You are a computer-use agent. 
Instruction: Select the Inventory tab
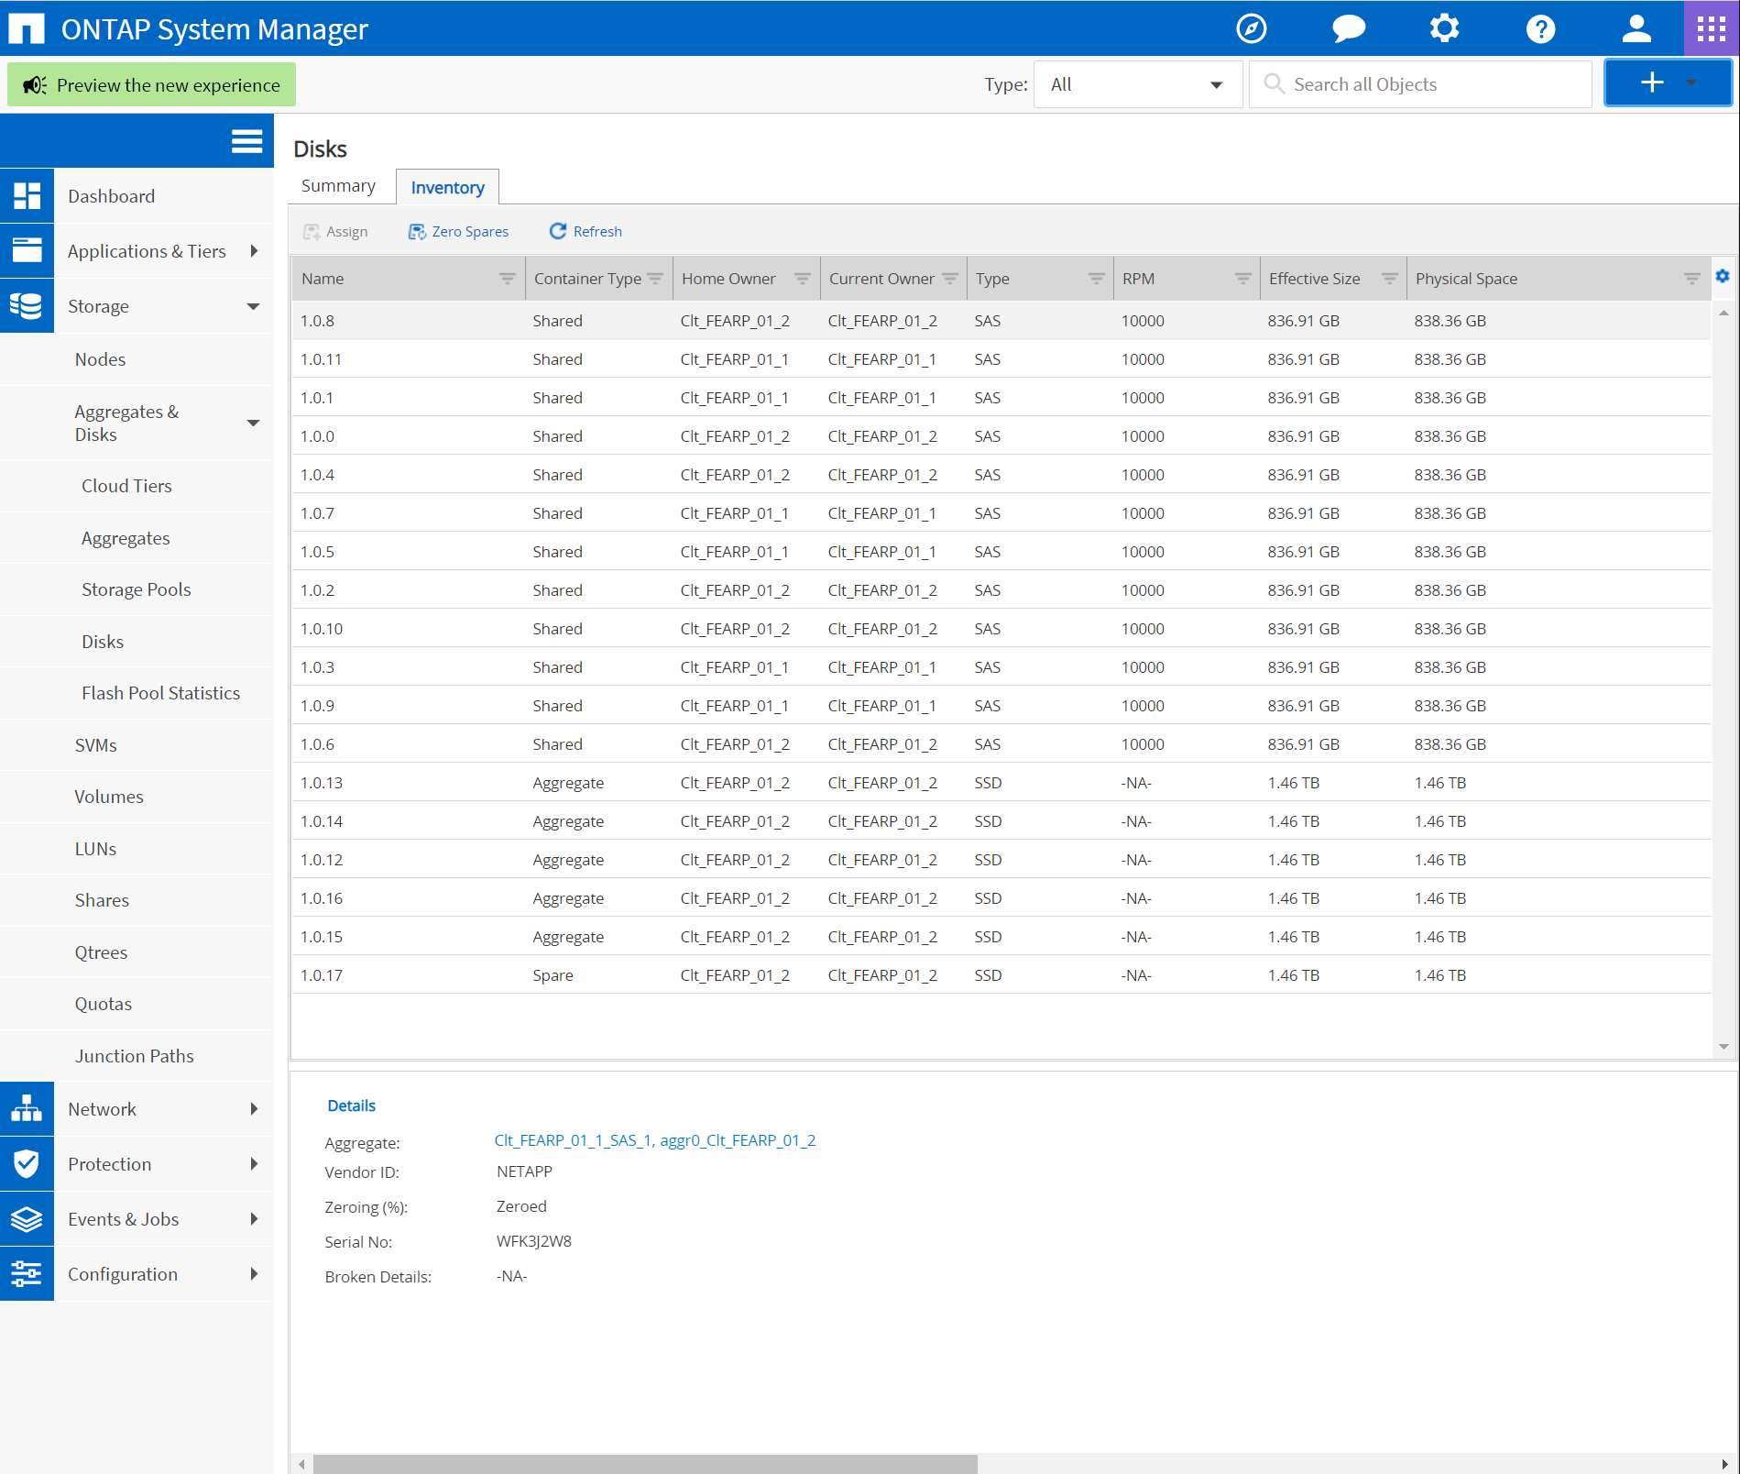point(447,187)
